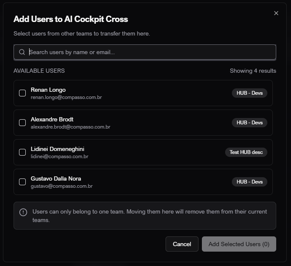Click the Available Users heading

(39, 71)
